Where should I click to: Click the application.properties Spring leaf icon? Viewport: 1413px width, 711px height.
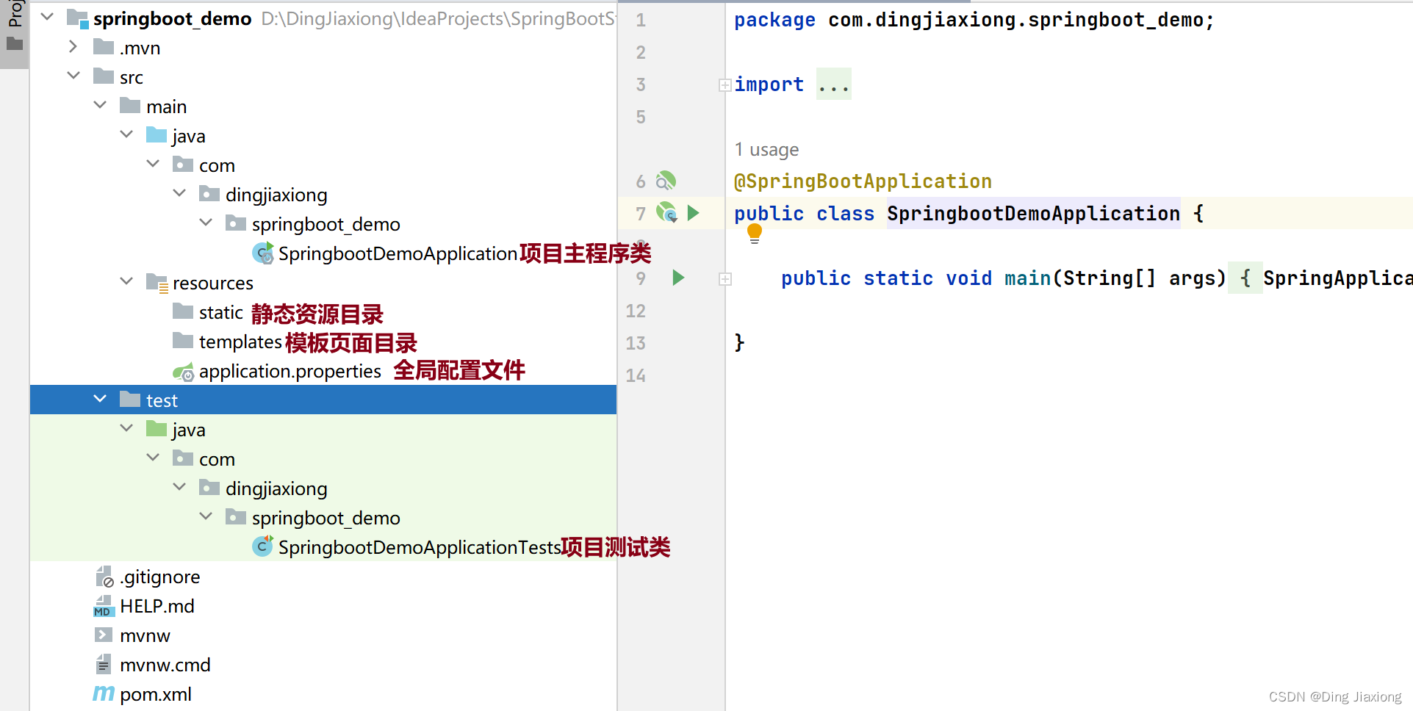(x=184, y=372)
